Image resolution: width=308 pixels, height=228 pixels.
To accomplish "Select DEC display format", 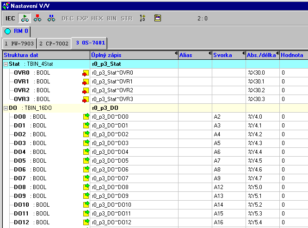I will [x=68, y=19].
